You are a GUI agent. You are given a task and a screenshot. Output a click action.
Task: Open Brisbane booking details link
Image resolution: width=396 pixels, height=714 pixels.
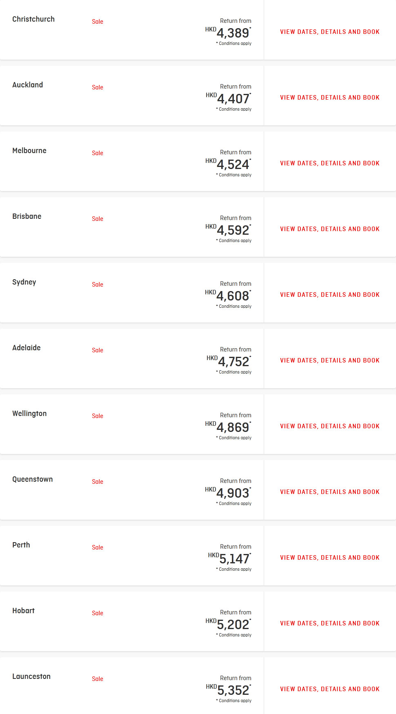[x=330, y=229]
